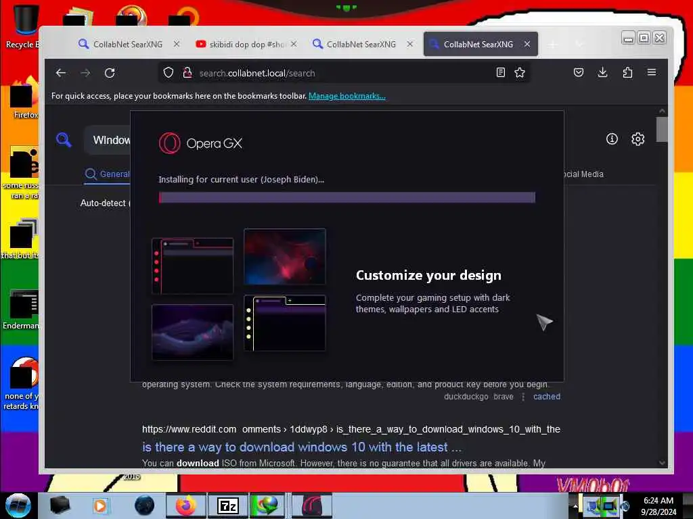This screenshot has height=519, width=693.
Task: Open the Enderman desktop icon
Action: (x=22, y=310)
